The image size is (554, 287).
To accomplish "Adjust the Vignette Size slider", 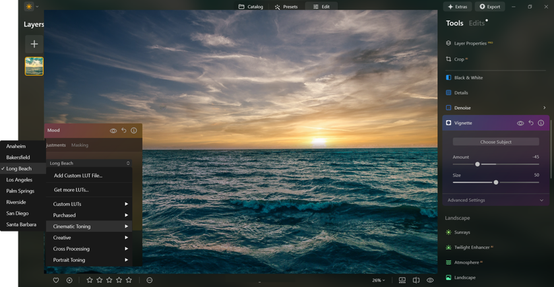I will pos(496,182).
